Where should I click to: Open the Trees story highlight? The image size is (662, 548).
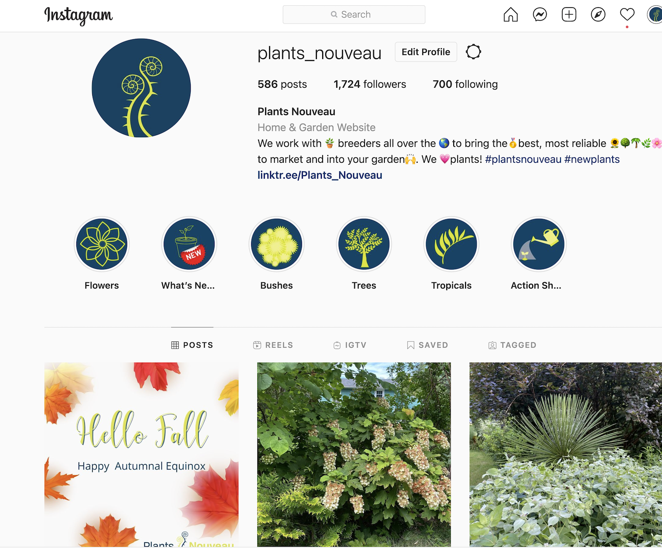(x=364, y=244)
